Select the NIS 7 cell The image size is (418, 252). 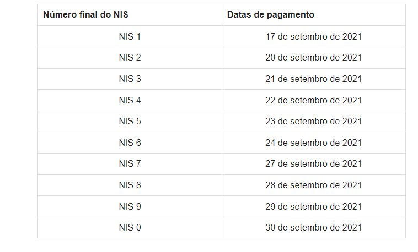click(130, 164)
